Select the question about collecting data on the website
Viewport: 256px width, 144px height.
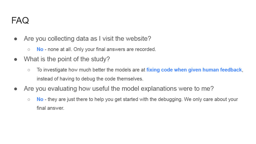tap(87, 39)
